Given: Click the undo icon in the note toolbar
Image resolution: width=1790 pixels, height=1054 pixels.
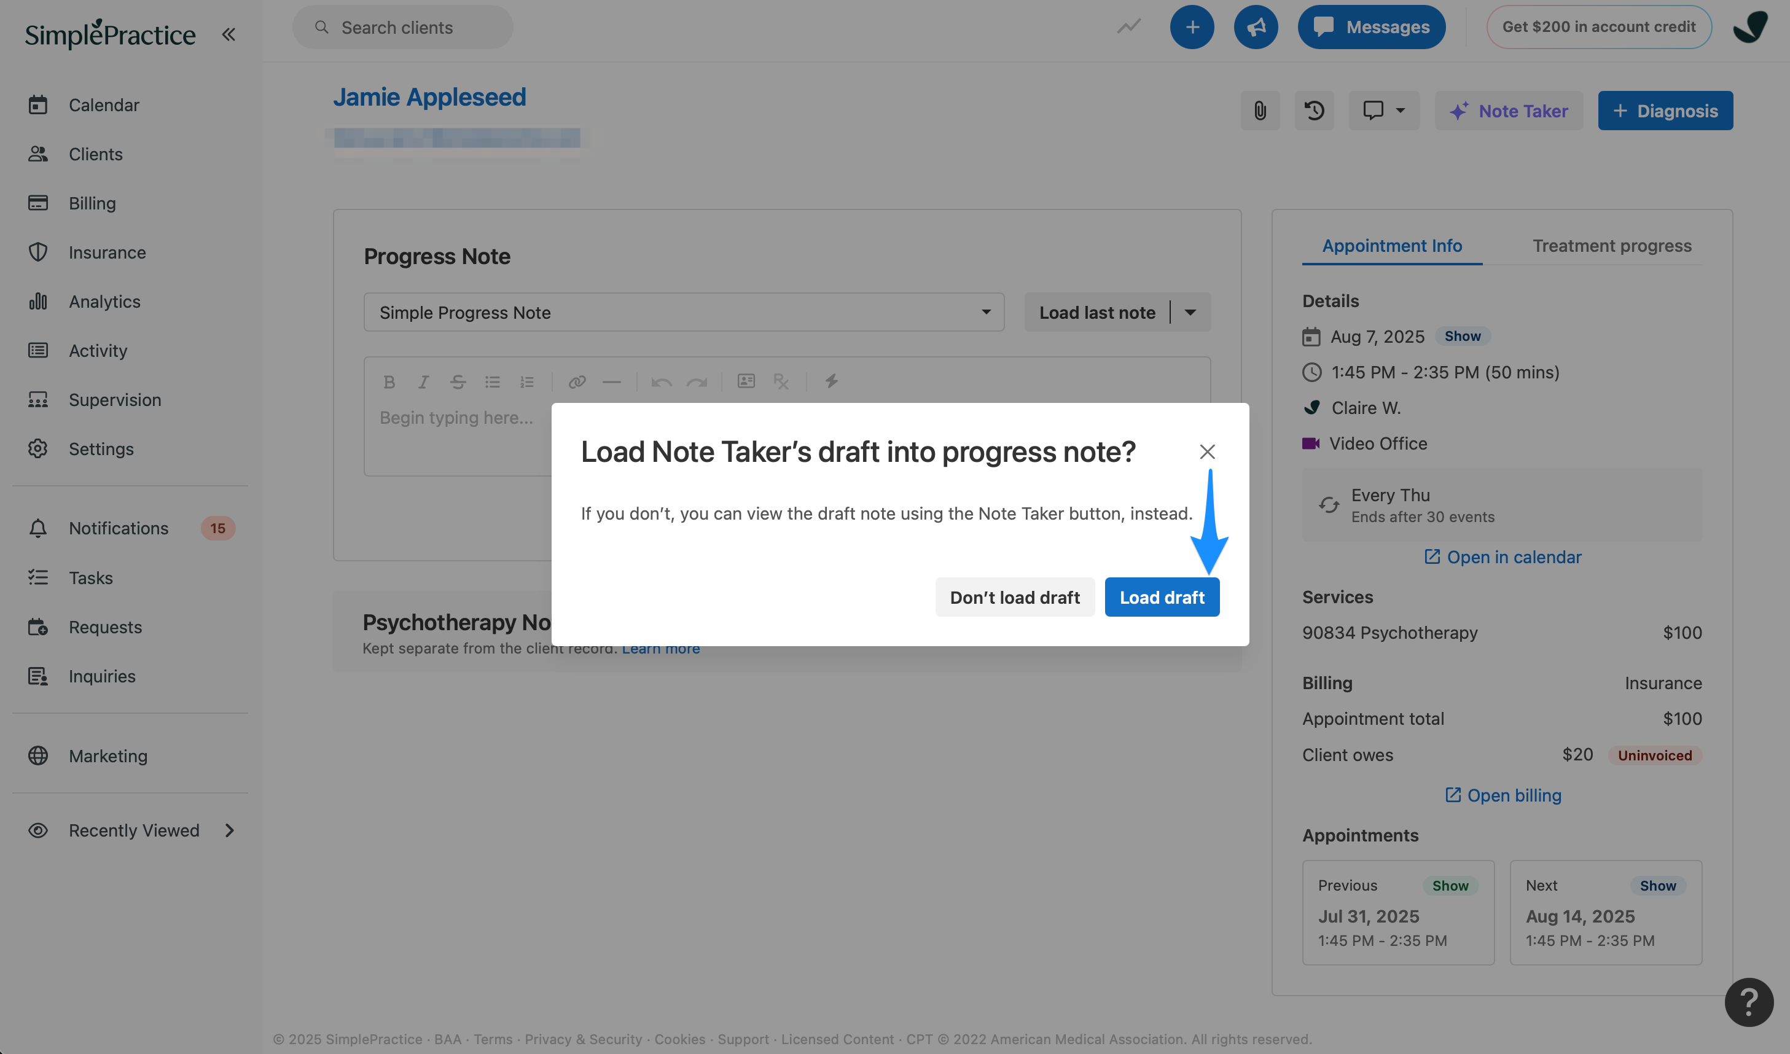Looking at the screenshot, I should 660,382.
